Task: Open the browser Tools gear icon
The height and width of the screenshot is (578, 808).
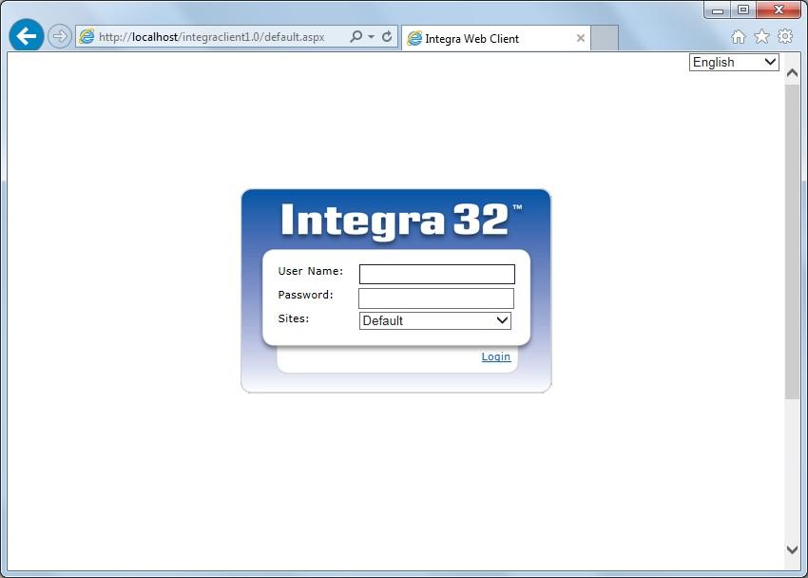Action: point(785,36)
